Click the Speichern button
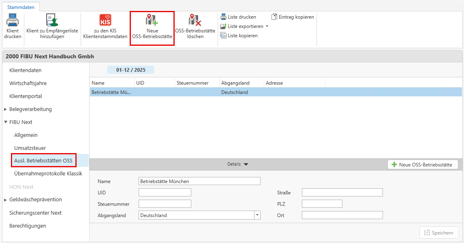 point(439,233)
